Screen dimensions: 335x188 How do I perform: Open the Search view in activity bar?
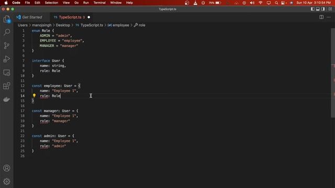point(7,32)
